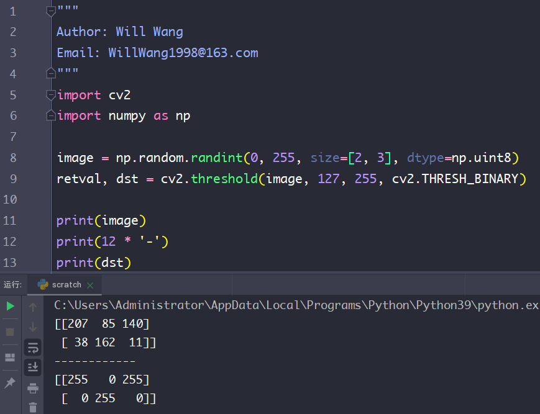
Task: Place cursor on 'randint' in line 8
Action: coord(217,158)
